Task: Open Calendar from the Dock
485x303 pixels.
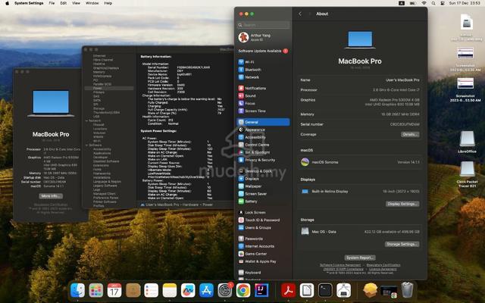Action: 114,290
